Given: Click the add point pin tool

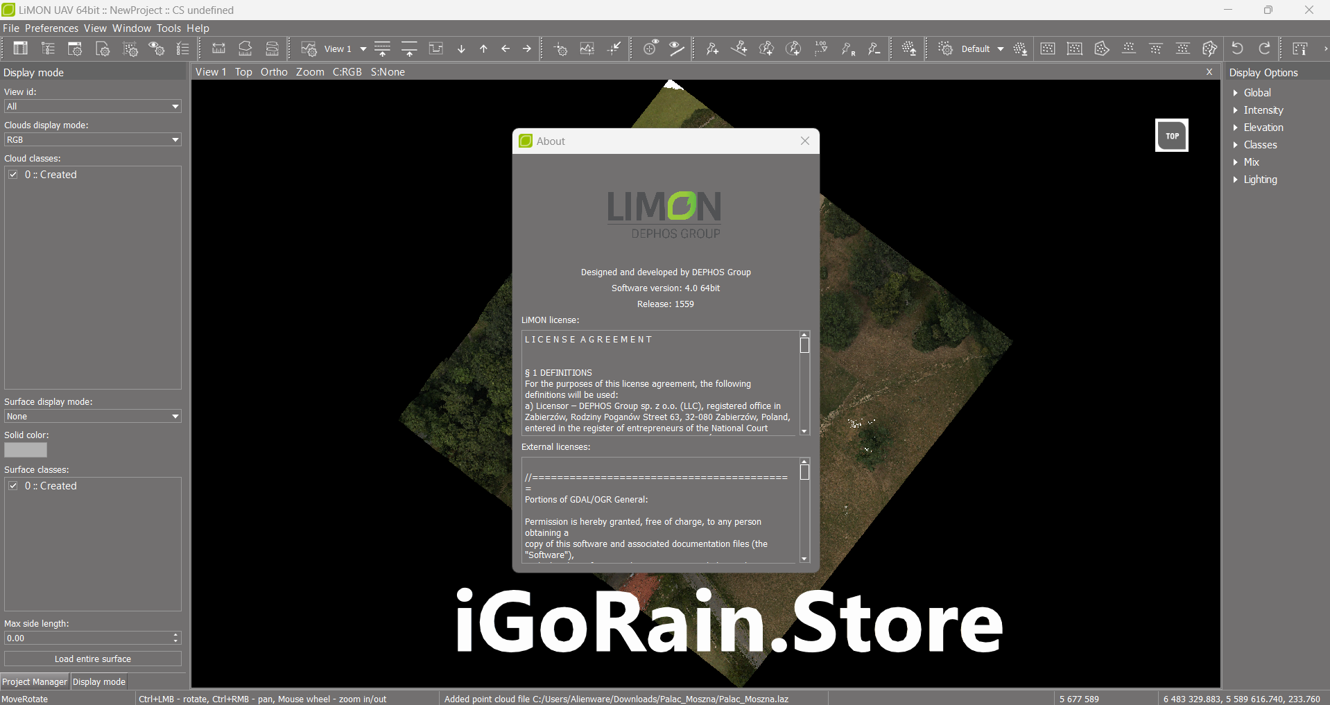Looking at the screenshot, I should [712, 49].
